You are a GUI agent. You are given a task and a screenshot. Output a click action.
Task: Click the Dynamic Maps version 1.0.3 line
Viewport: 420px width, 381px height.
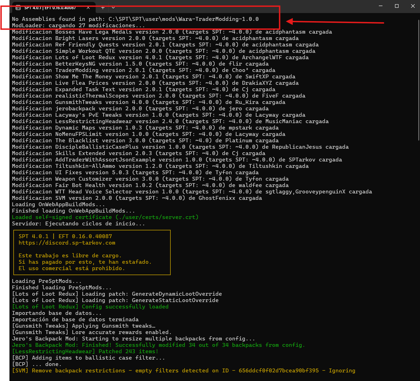point(145,128)
